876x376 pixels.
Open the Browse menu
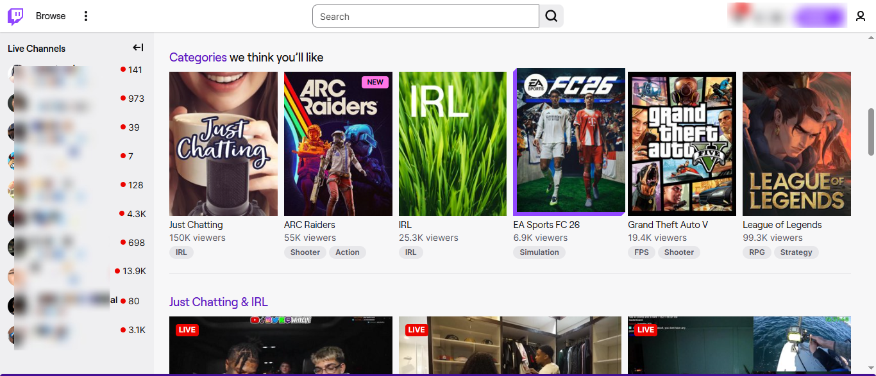coord(50,15)
